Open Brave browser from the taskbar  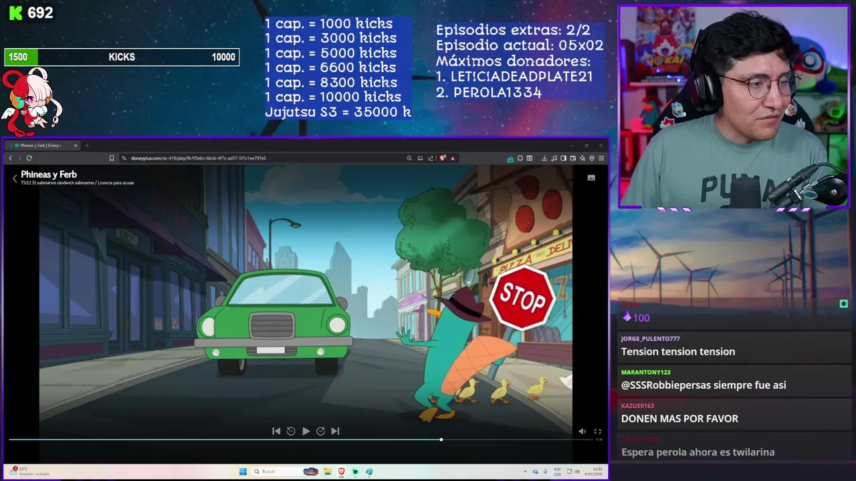coord(342,472)
